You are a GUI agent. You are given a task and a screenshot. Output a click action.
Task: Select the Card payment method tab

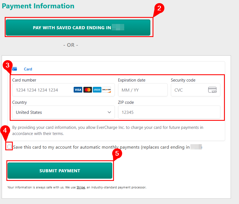[28, 69]
